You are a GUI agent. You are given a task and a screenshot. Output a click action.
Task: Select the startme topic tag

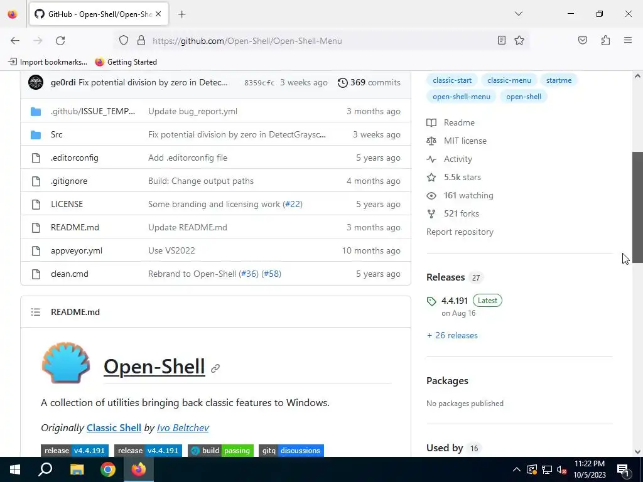point(558,80)
